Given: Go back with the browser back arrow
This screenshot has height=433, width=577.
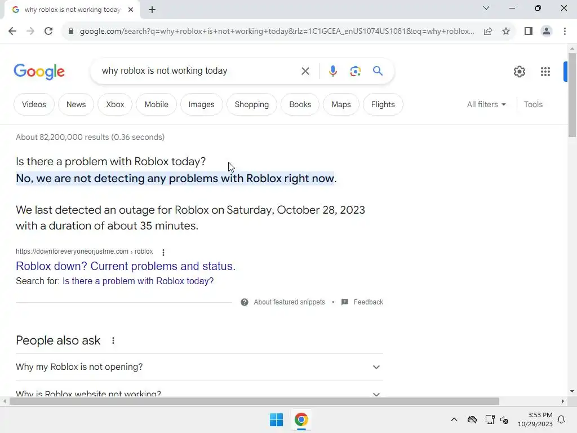Looking at the screenshot, I should 12,31.
